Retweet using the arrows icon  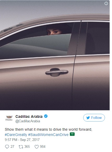(x=21, y=147)
